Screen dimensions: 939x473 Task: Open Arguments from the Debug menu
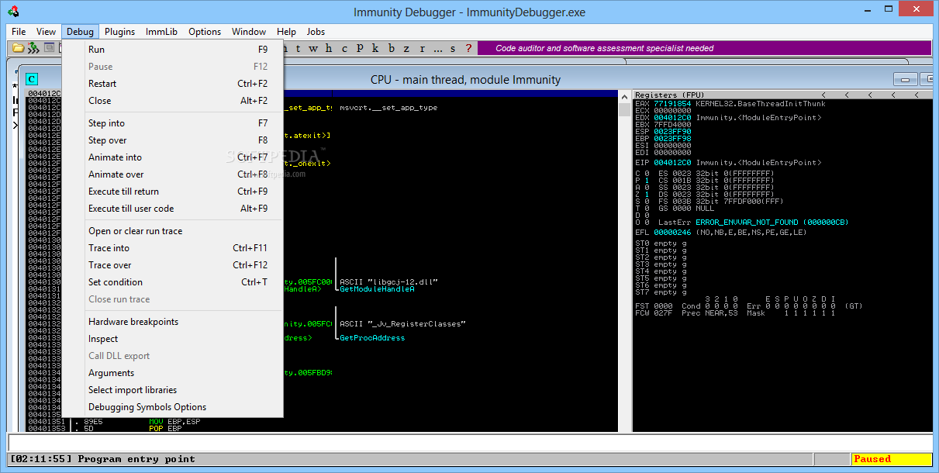(183, 373)
